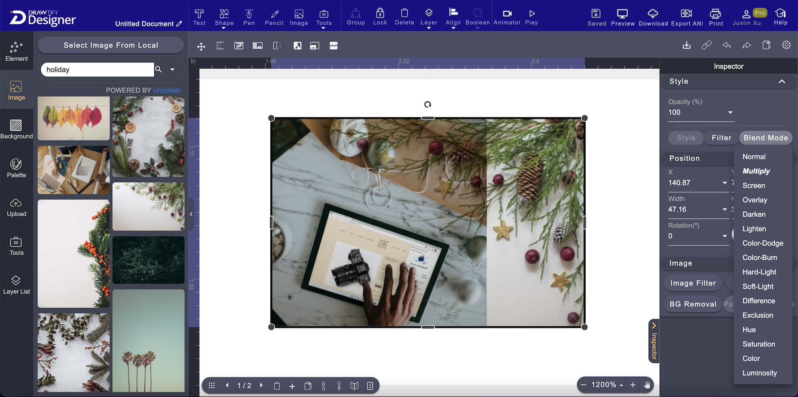Click the search magnifier icon
The height and width of the screenshot is (397, 798).
[x=158, y=69]
